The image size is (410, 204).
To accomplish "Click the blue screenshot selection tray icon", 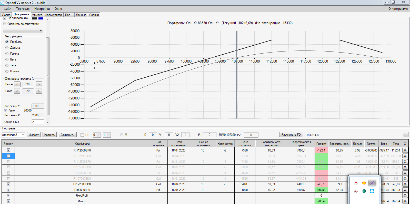I will click(x=372, y=191).
